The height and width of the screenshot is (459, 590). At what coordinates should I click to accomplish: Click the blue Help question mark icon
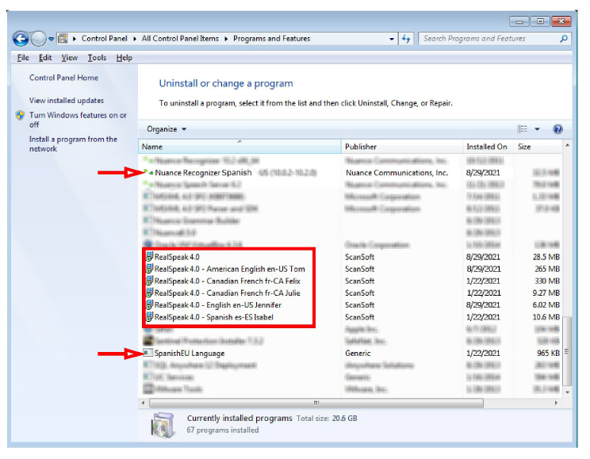point(557,129)
